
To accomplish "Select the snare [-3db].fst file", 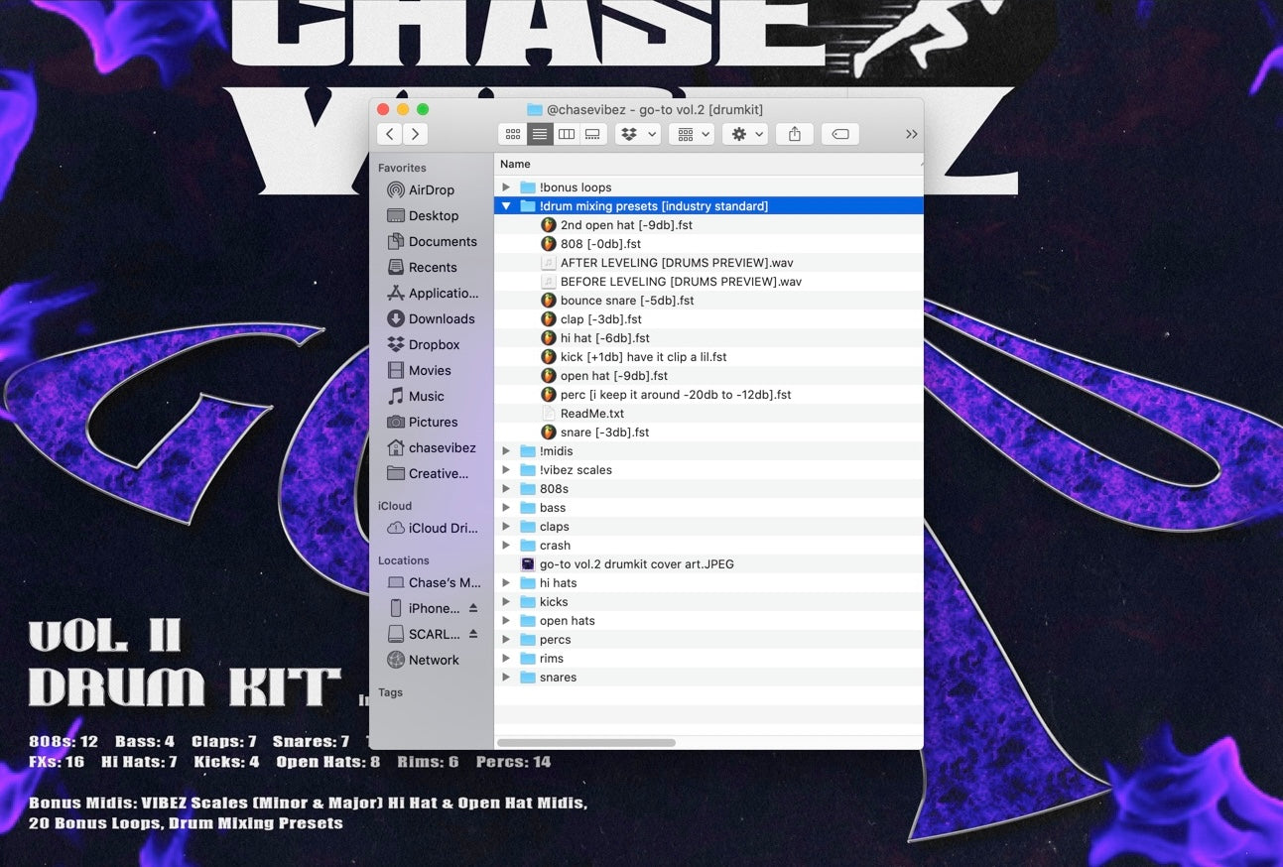I will point(708,433).
